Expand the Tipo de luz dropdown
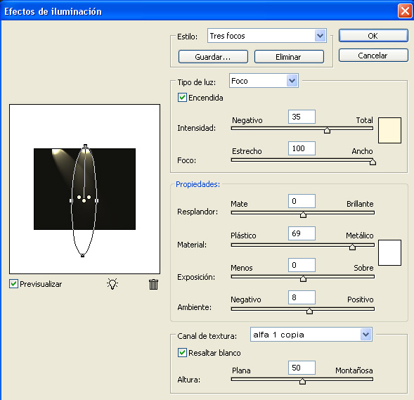Viewport: 414px width, 400px height. [264, 81]
